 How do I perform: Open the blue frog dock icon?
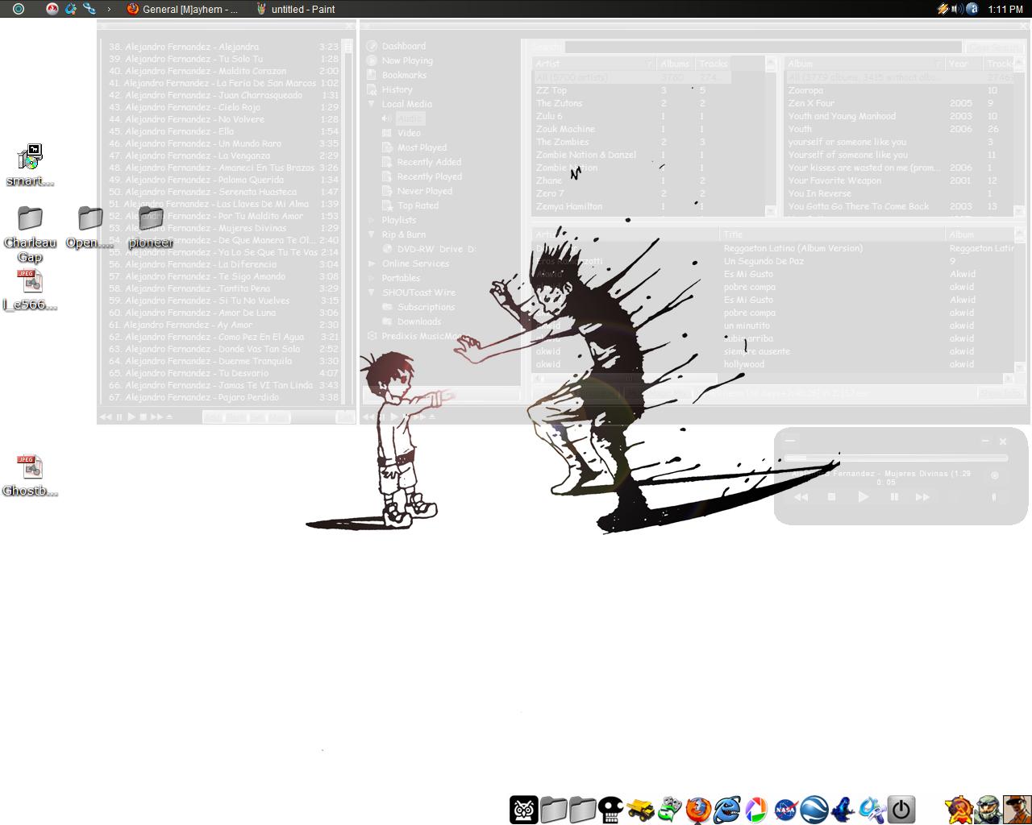coord(843,809)
